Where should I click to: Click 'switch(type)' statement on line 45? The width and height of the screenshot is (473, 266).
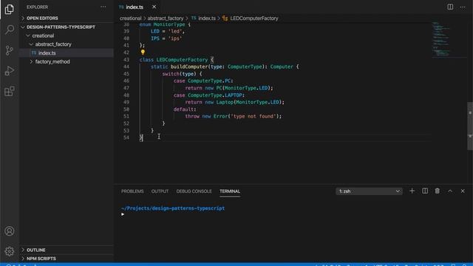pyautogui.click(x=179, y=74)
